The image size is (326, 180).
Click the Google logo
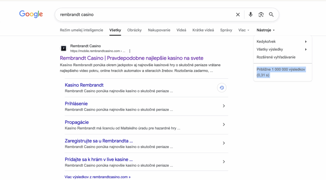pos(31,14)
